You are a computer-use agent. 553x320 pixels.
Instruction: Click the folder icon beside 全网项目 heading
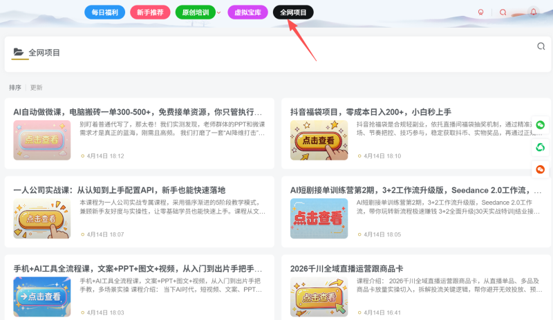(19, 53)
